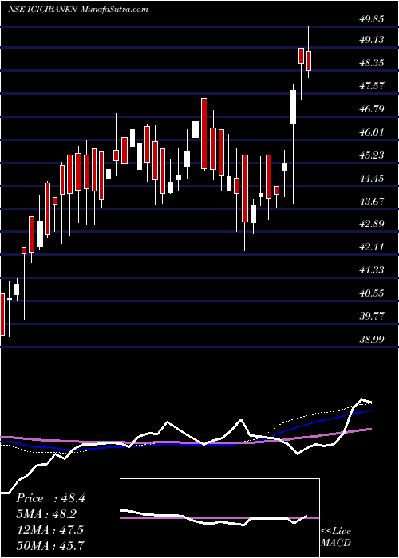Select the 49.13 price axis label
This screenshot has height=558, width=399.
pos(372,40)
